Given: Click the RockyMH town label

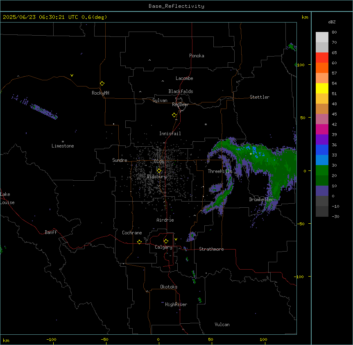Looking at the screenshot, I should 100,93.
